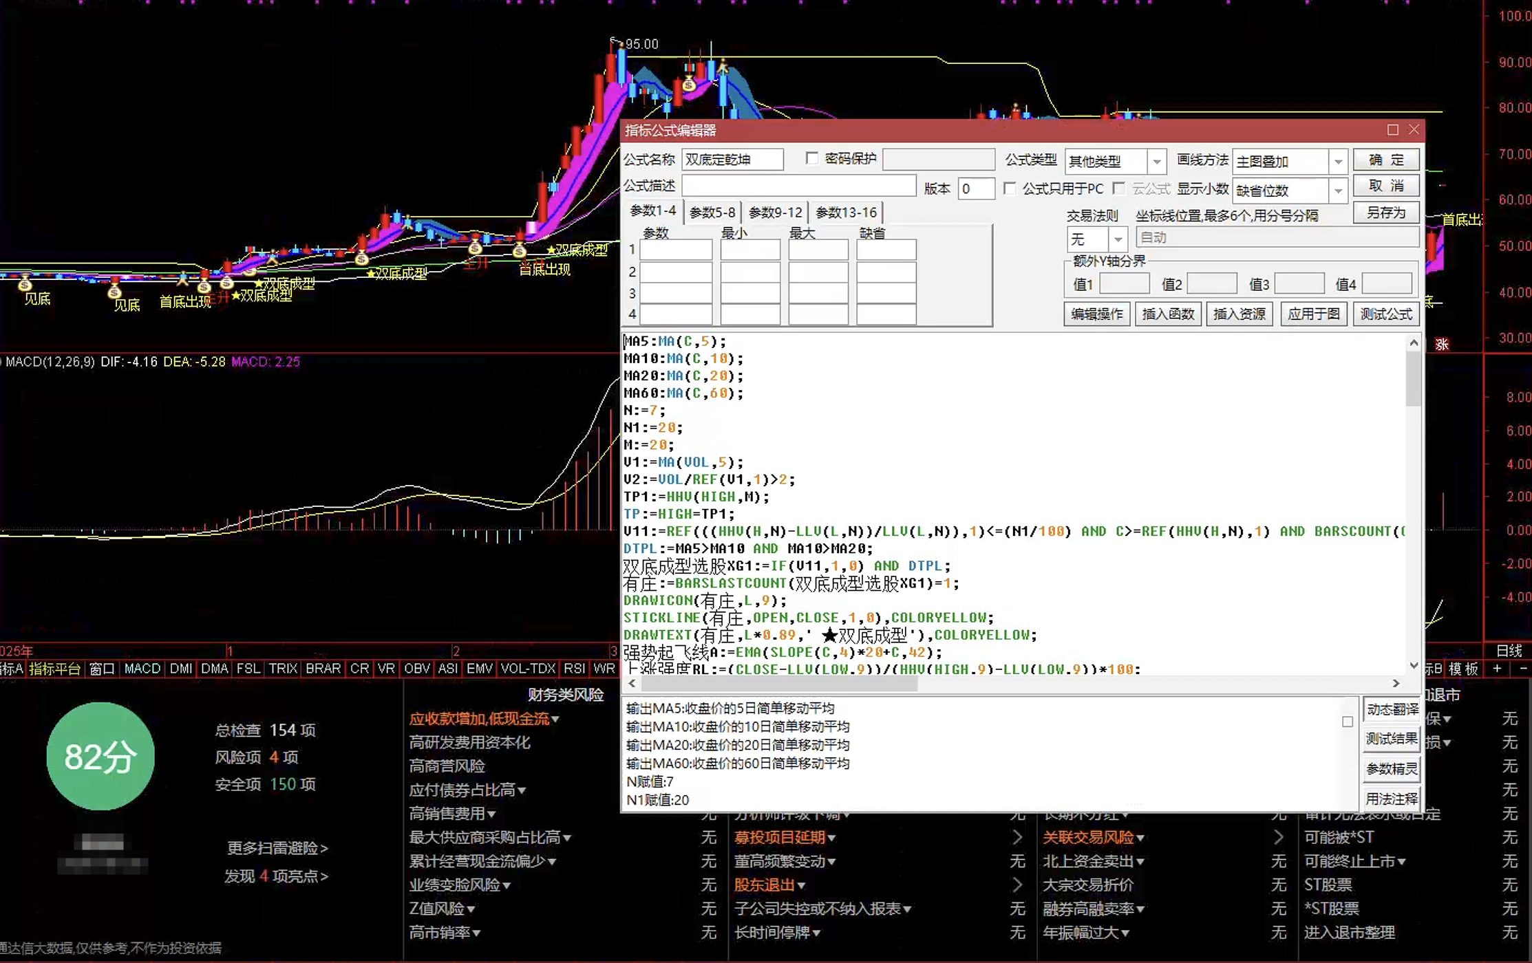
Task: Click the code editor scroll-right arrow
Action: tap(1396, 683)
